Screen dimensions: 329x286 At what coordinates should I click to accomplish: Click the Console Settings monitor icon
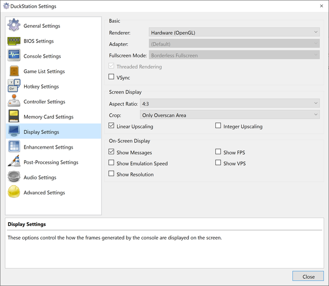pyautogui.click(x=14, y=55)
